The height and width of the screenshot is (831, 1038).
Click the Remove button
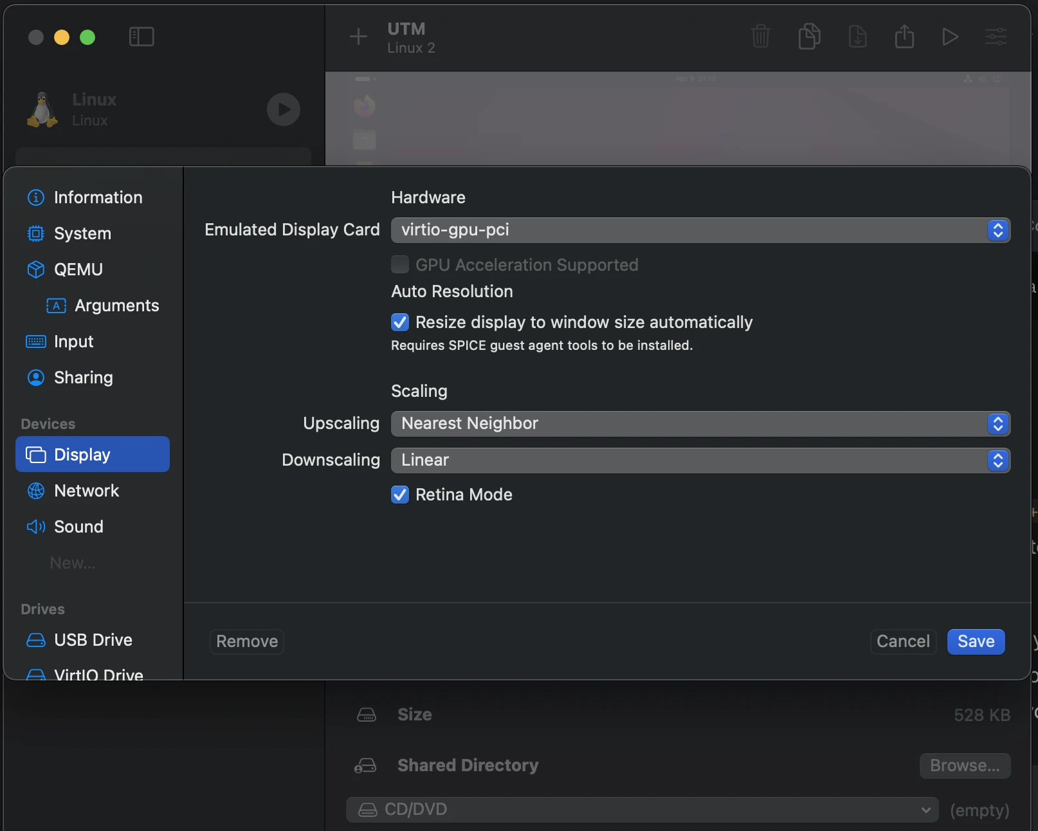click(x=247, y=641)
